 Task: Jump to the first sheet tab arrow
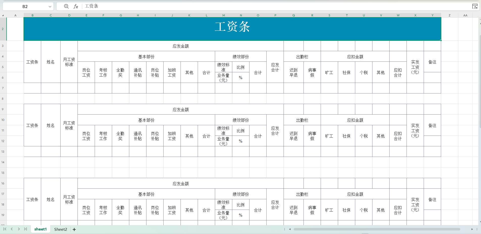pos(5,229)
